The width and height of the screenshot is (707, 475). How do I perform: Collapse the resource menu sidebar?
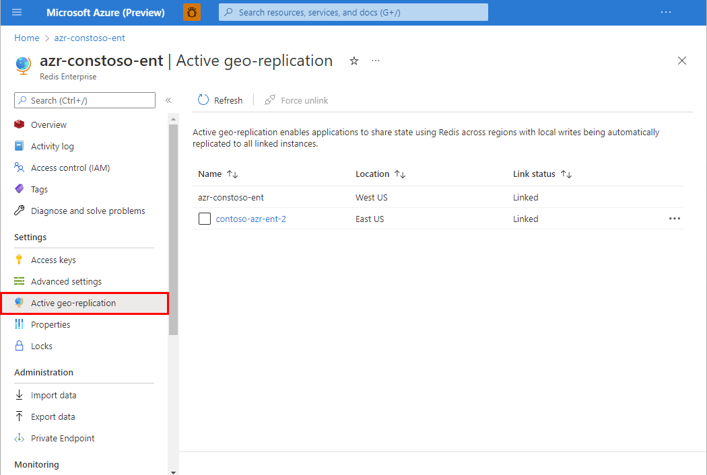pyautogui.click(x=168, y=100)
